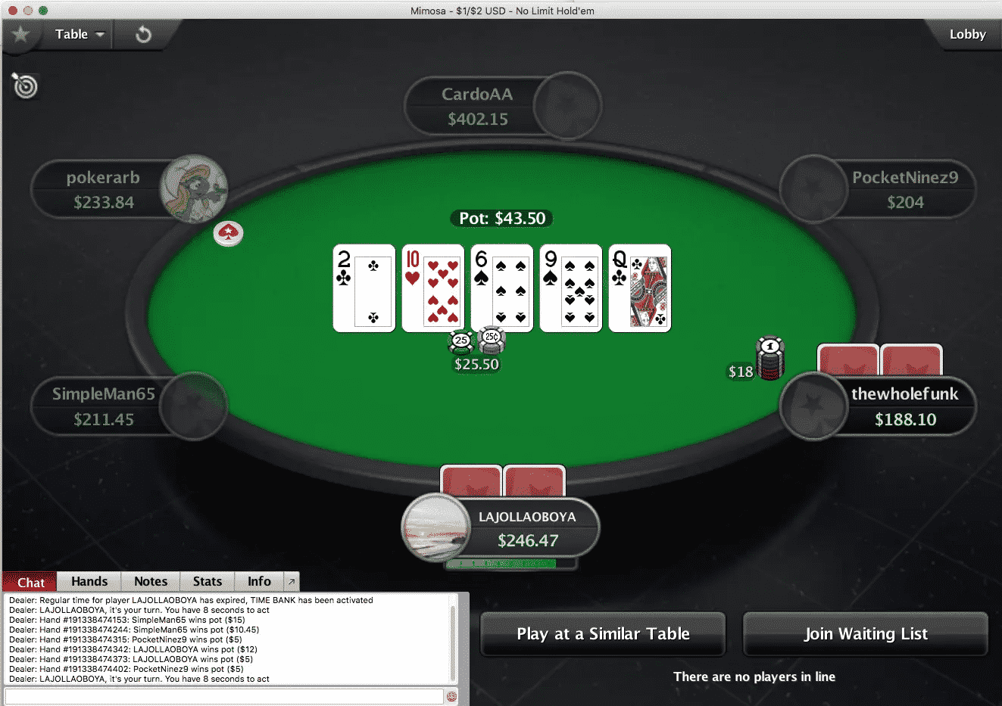Click Play at a Similar Table

(603, 634)
